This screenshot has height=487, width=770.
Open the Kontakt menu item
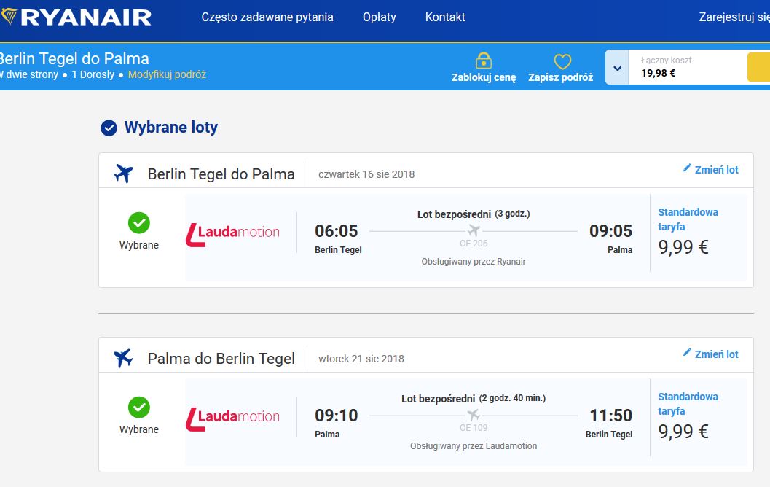tap(445, 17)
